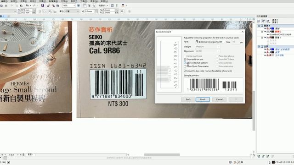
Task: Open the last menu in menu bar
Action: pos(104,1)
